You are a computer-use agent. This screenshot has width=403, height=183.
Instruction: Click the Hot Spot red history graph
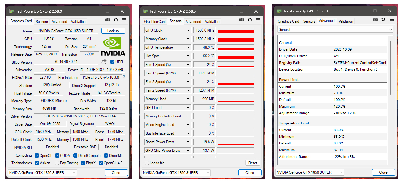tap(236, 56)
